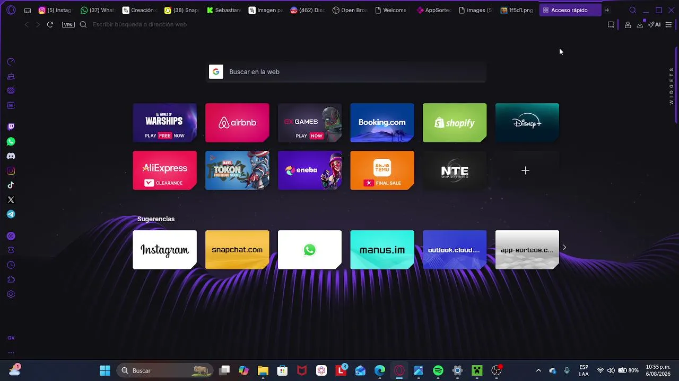Image resolution: width=679 pixels, height=381 pixels.
Task: Open Twitch in the sidebar
Action: (11, 127)
